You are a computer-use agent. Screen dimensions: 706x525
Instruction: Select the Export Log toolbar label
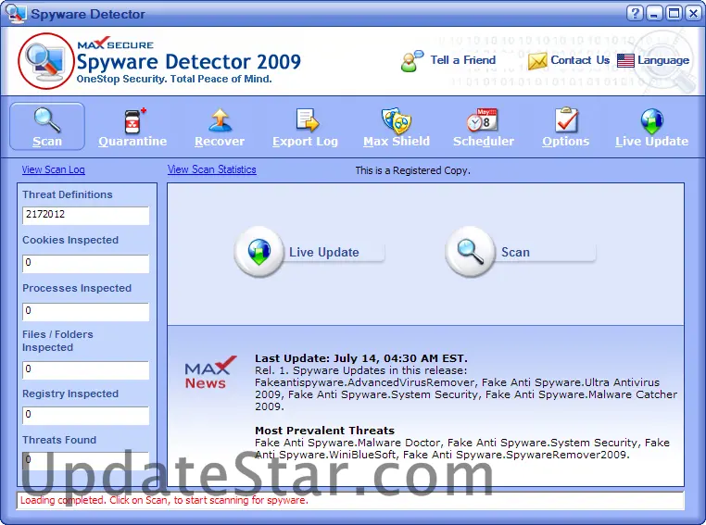pyautogui.click(x=305, y=142)
